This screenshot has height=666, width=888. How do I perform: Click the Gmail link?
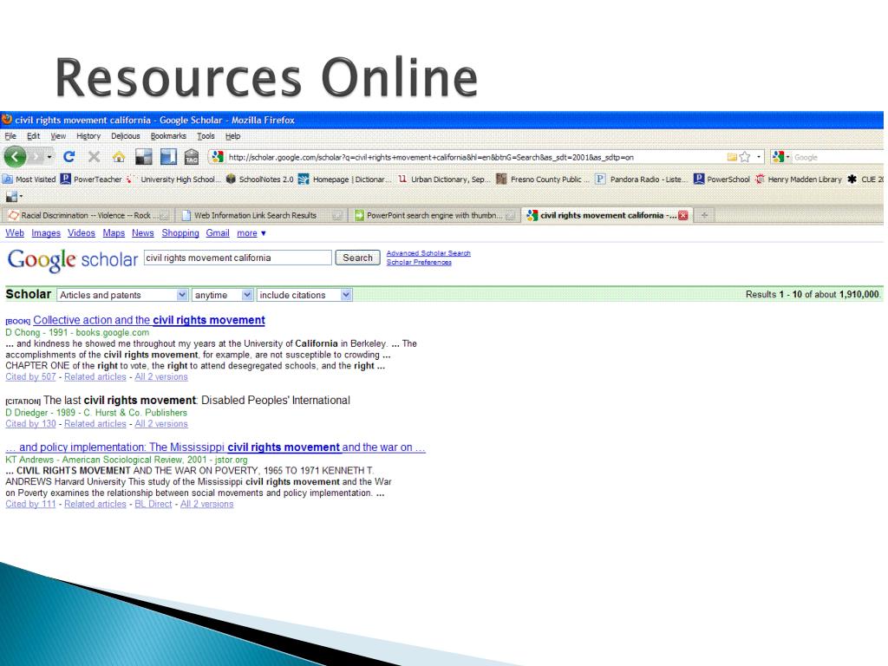218,232
